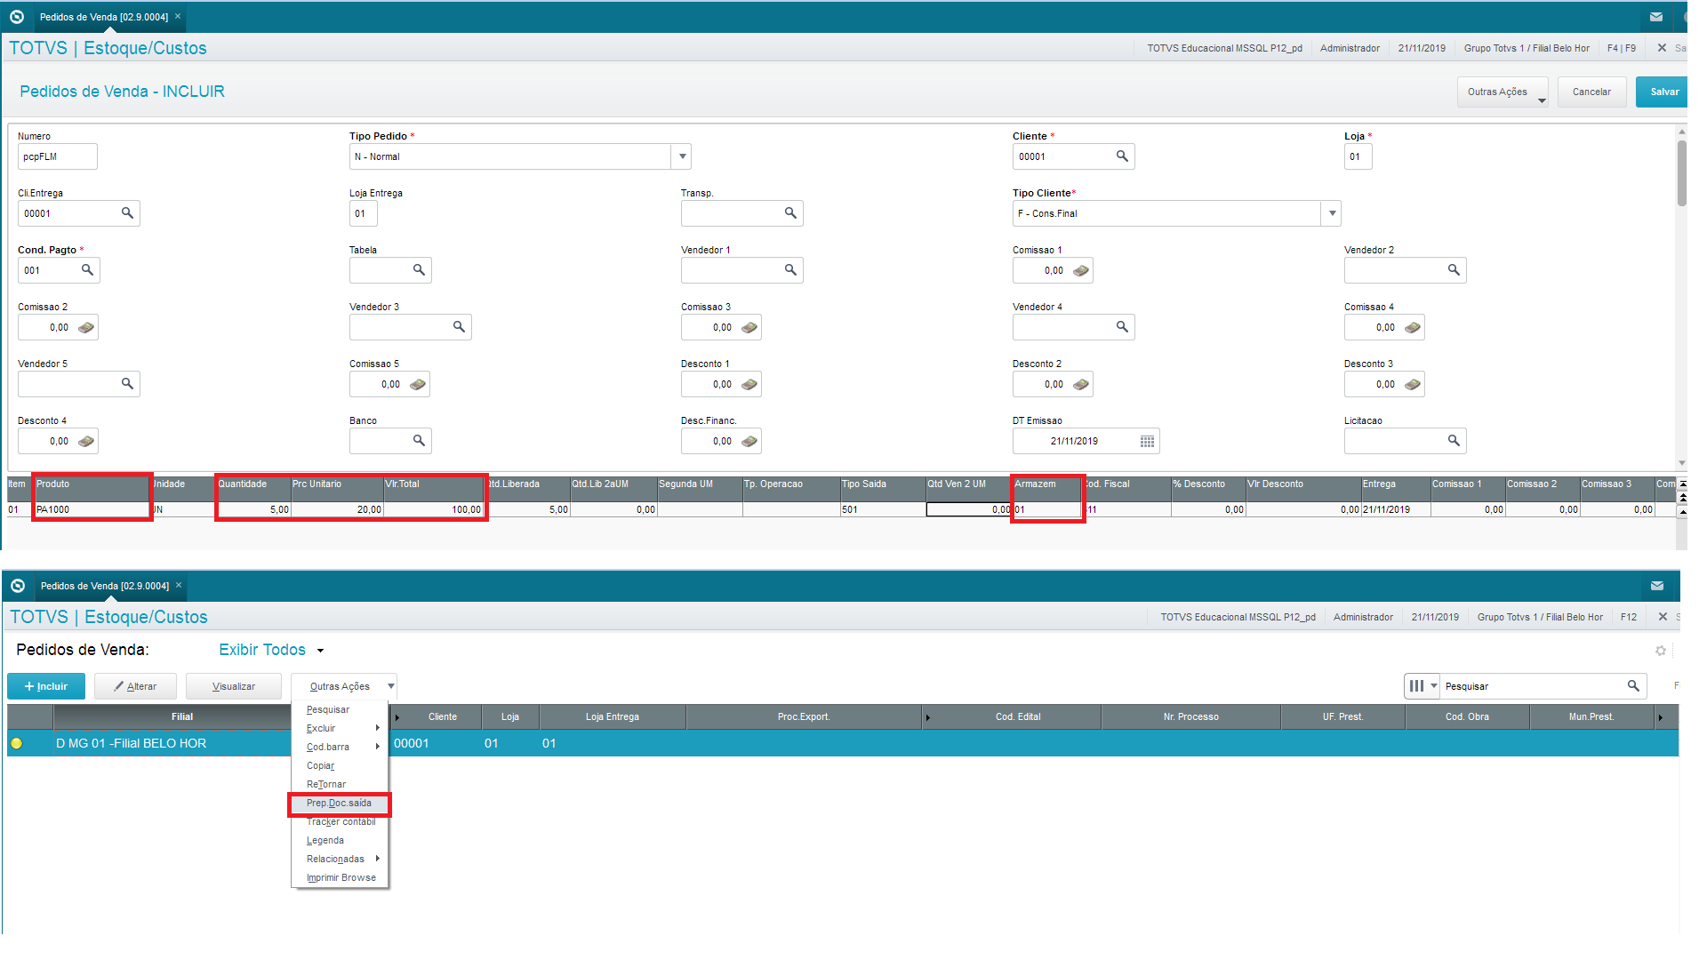Expand Exibir Todos filter dropdown
The height and width of the screenshot is (960, 1707).
(320, 651)
